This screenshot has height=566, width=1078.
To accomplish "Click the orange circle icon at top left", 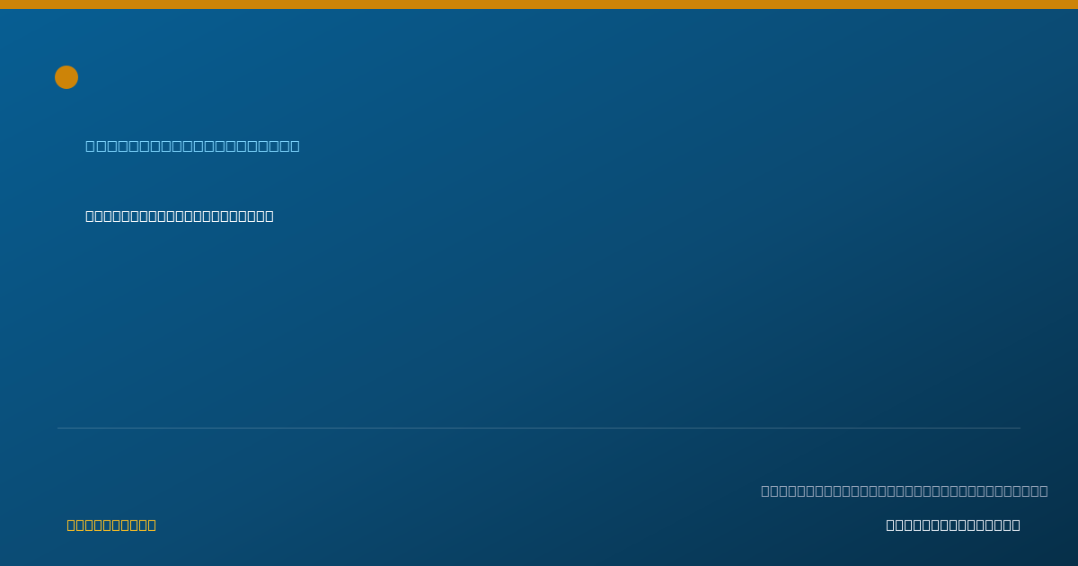I will (66, 77).
